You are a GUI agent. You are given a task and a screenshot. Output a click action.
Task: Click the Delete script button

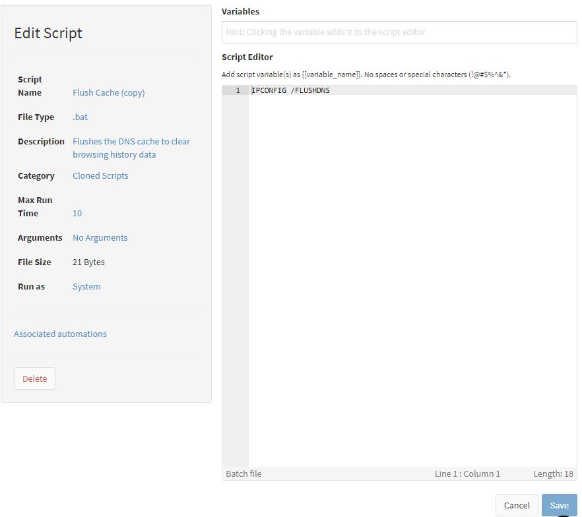[34, 379]
